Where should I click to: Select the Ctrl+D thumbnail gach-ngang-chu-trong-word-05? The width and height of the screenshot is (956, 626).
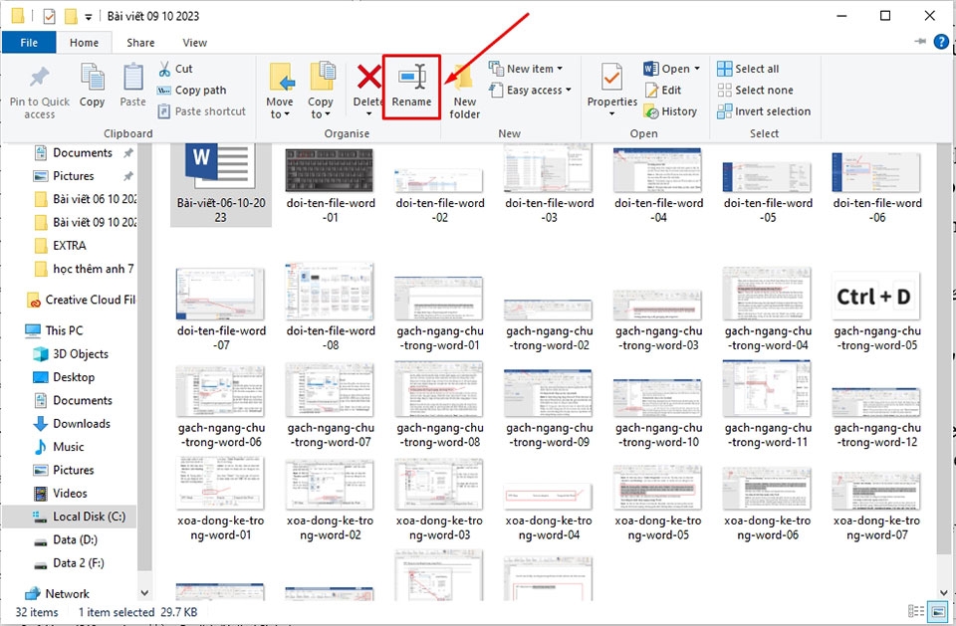[x=876, y=312]
